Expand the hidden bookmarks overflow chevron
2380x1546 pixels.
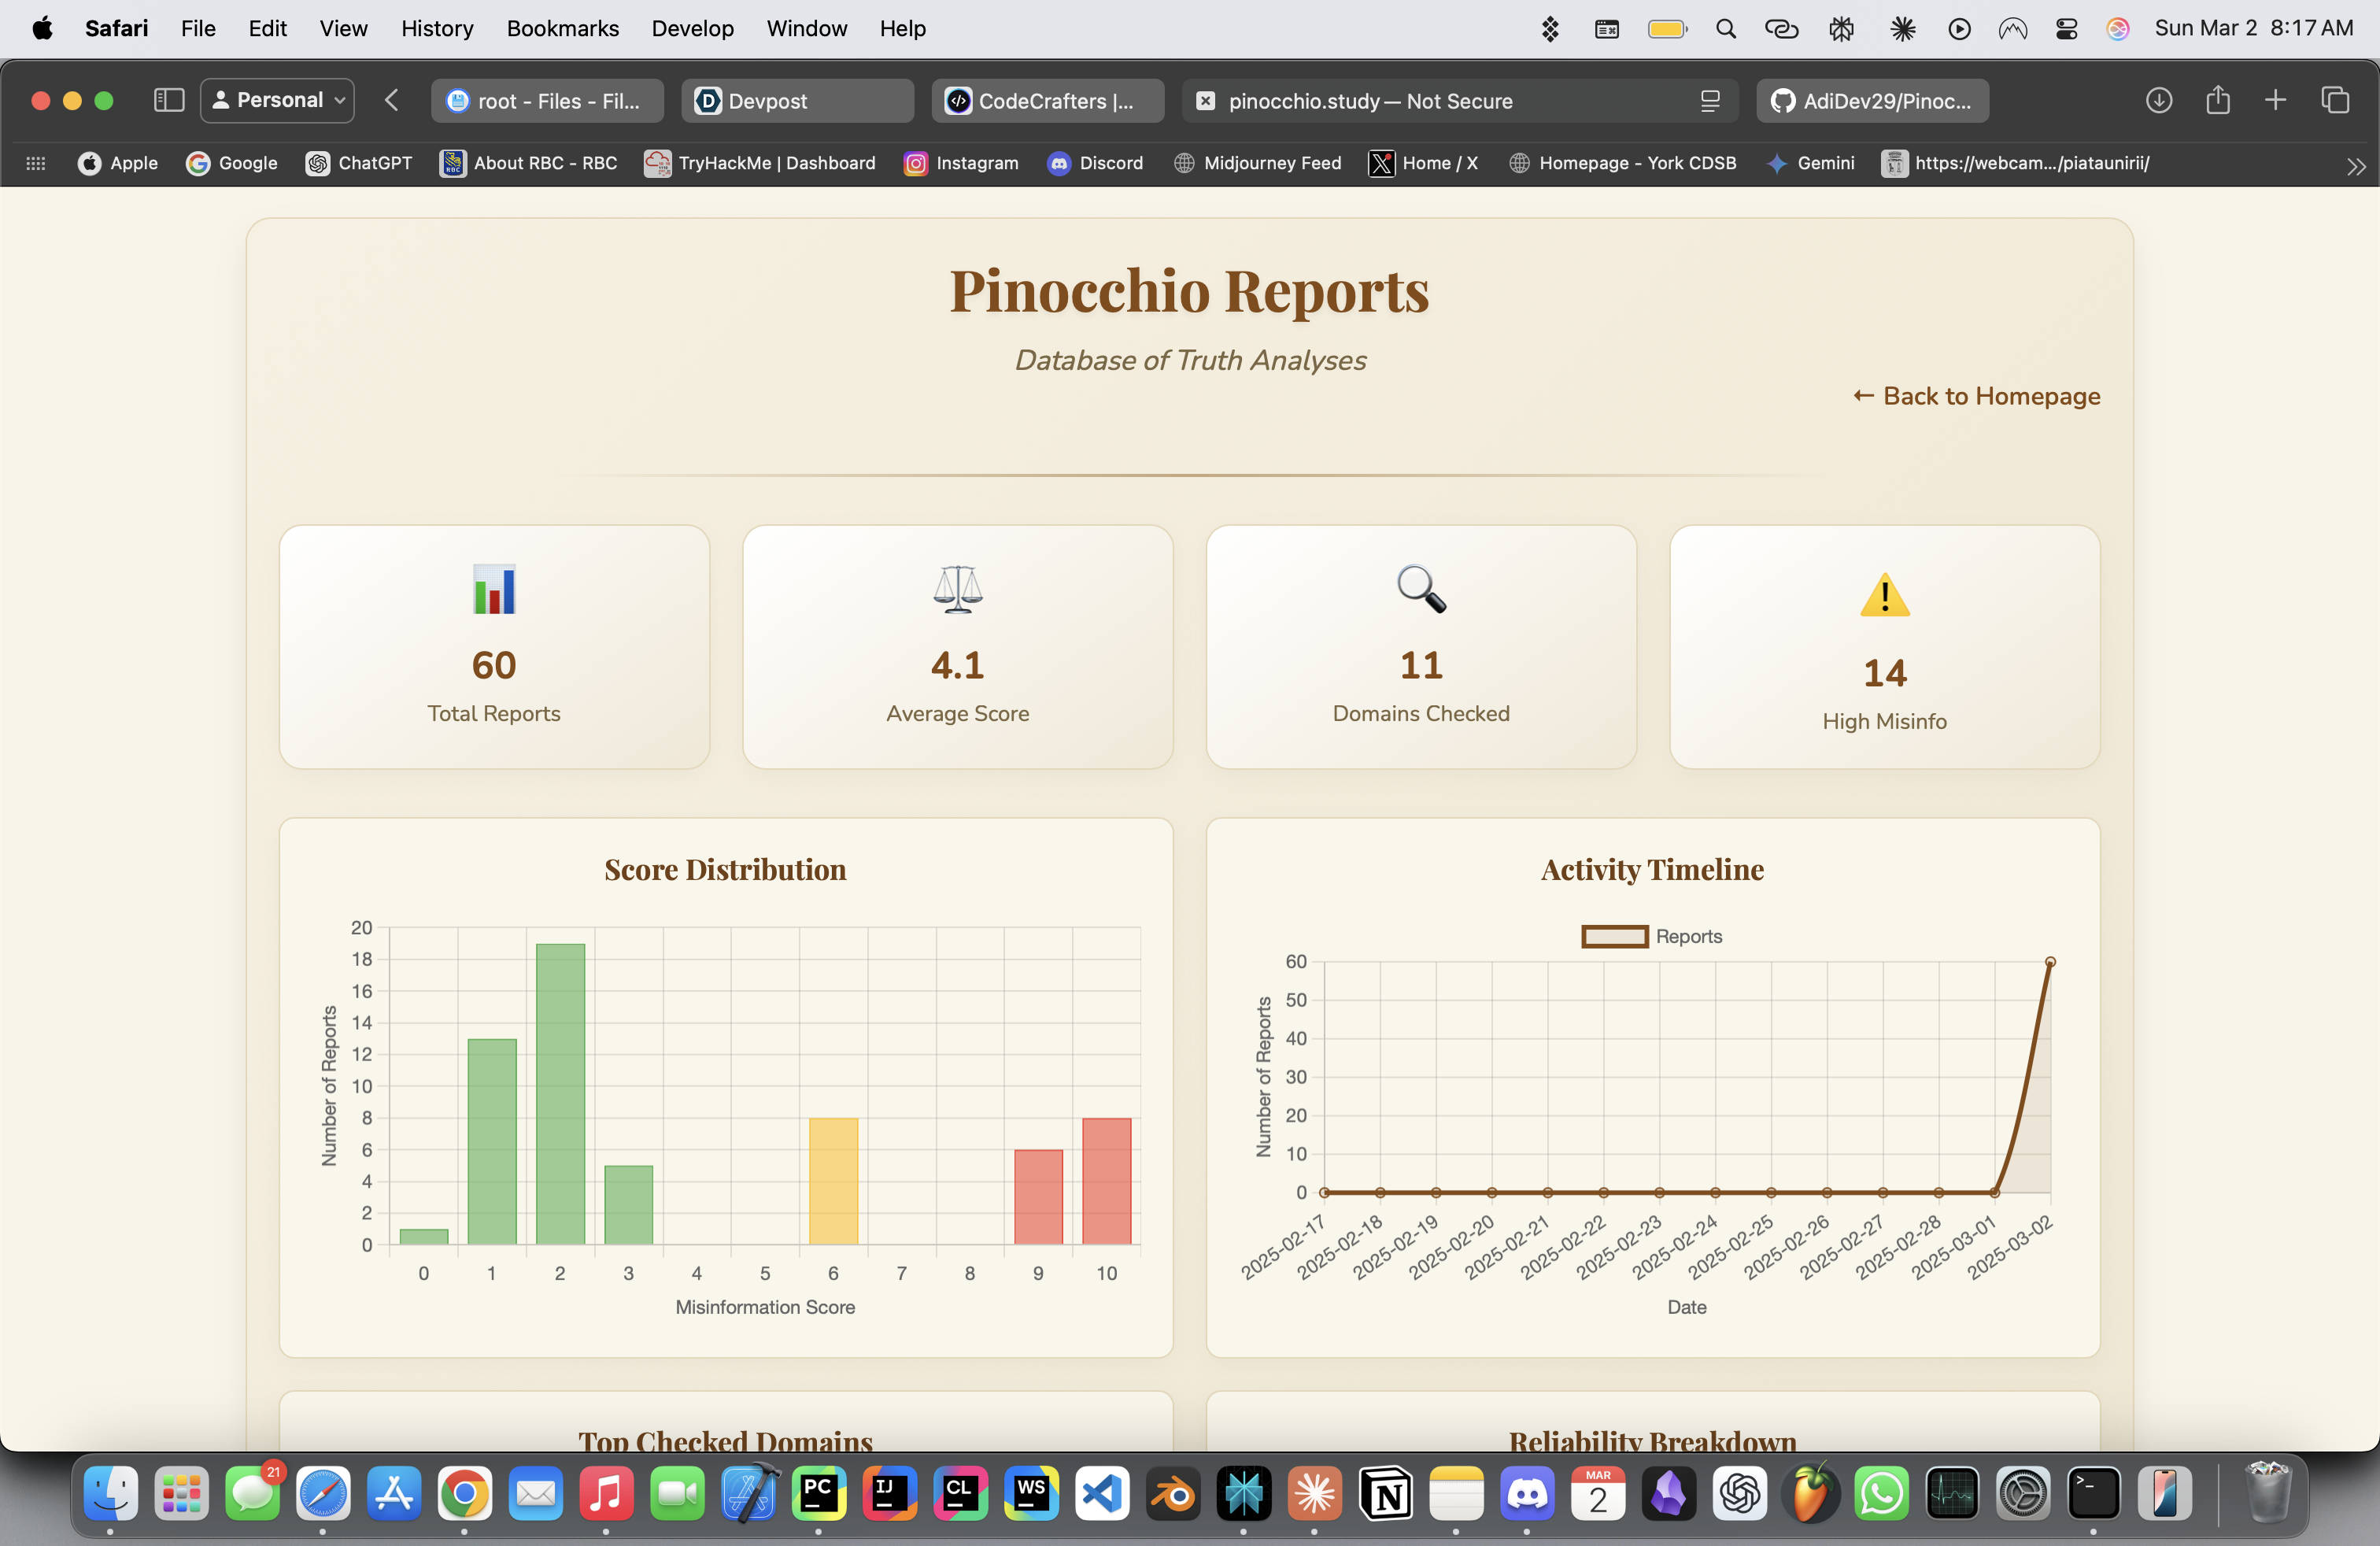(2356, 166)
